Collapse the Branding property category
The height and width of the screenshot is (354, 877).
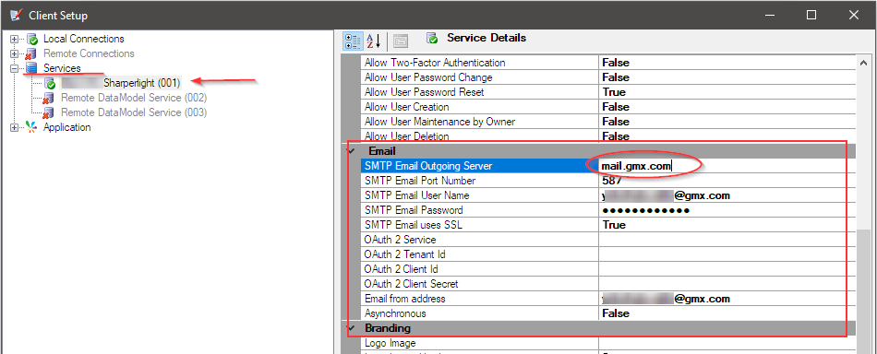click(351, 328)
